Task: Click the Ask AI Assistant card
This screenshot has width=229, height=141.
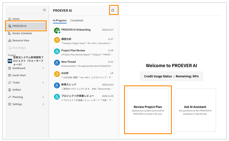Action: pos(195,110)
